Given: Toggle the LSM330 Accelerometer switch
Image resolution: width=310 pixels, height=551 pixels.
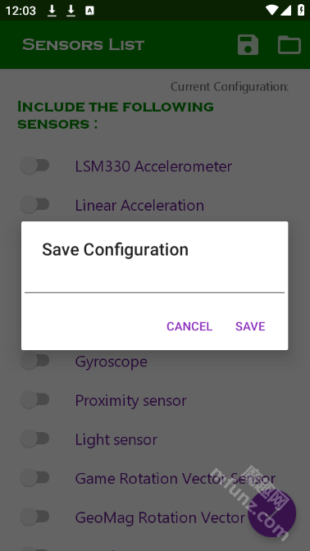Looking at the screenshot, I should click(x=34, y=166).
